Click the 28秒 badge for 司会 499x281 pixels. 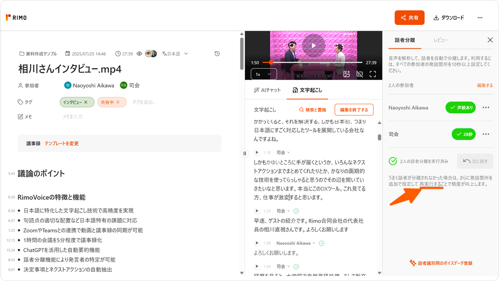pos(464,134)
